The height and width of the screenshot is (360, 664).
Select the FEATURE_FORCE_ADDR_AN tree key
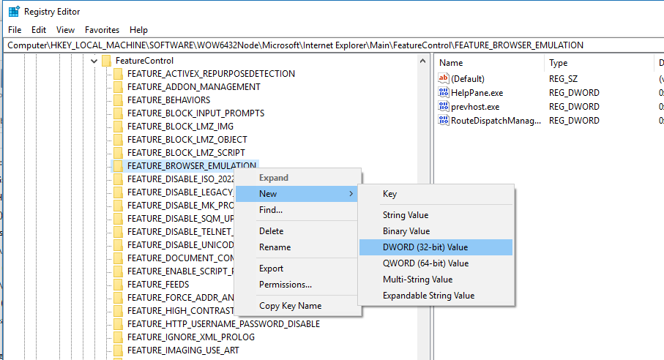point(180,297)
